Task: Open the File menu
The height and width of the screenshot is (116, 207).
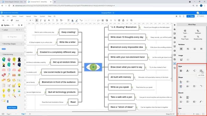Action: click(3, 16)
